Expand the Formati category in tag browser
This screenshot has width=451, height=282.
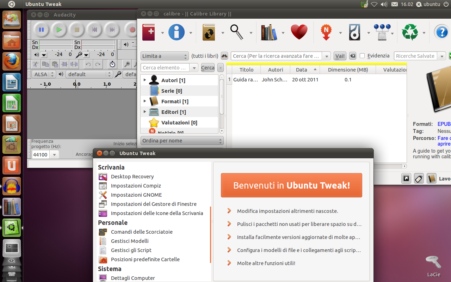pos(144,101)
